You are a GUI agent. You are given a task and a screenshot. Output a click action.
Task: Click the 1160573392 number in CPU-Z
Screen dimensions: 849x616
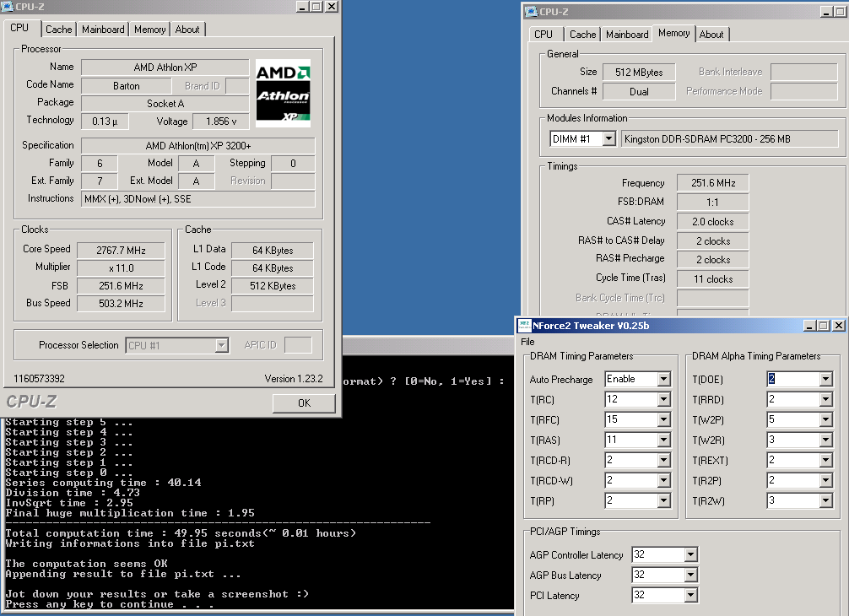[39, 378]
